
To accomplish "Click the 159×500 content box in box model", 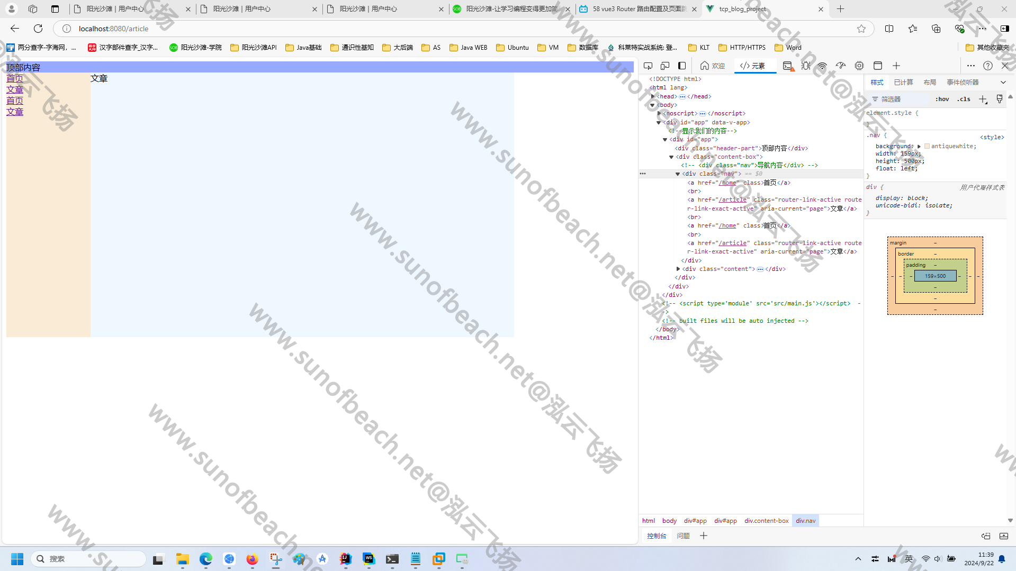I will [x=935, y=276].
